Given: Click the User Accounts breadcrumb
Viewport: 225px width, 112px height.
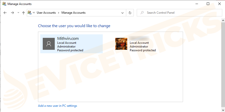Looking at the screenshot, I should click(x=46, y=13).
